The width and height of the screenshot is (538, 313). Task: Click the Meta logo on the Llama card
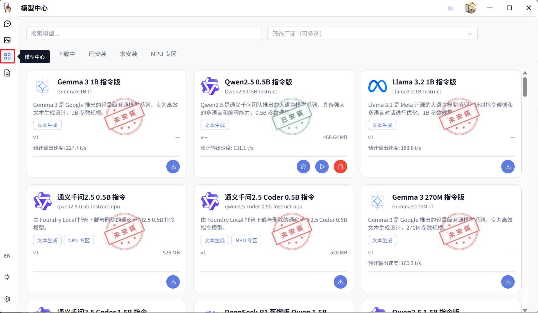(x=378, y=86)
